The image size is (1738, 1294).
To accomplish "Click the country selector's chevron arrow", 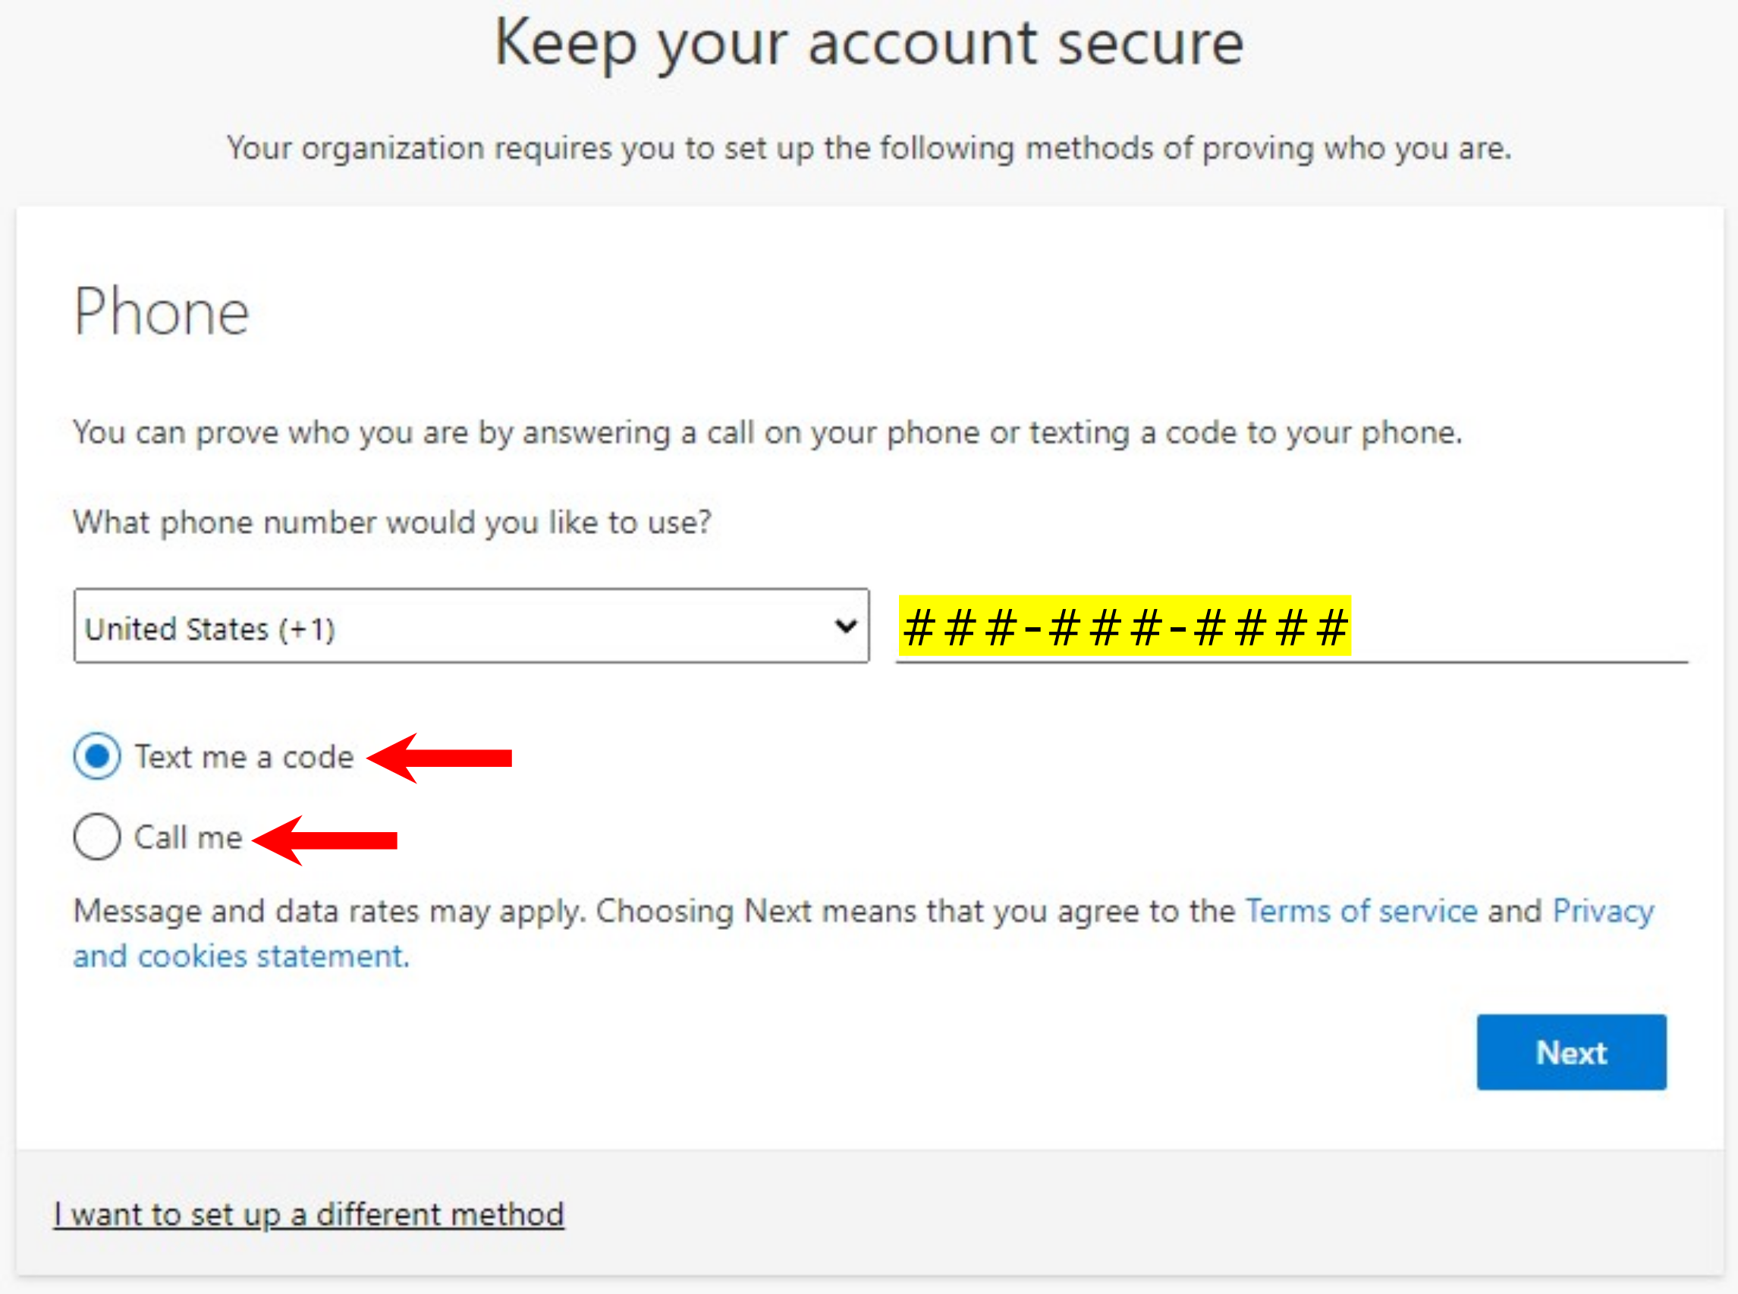I will (x=846, y=627).
